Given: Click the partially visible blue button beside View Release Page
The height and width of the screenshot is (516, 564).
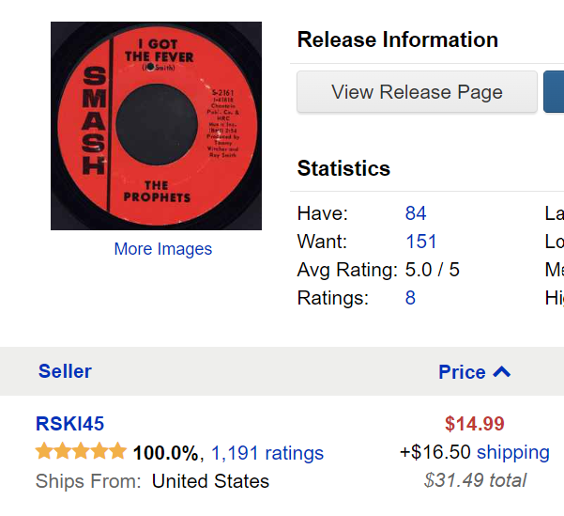Looking at the screenshot, I should (554, 92).
